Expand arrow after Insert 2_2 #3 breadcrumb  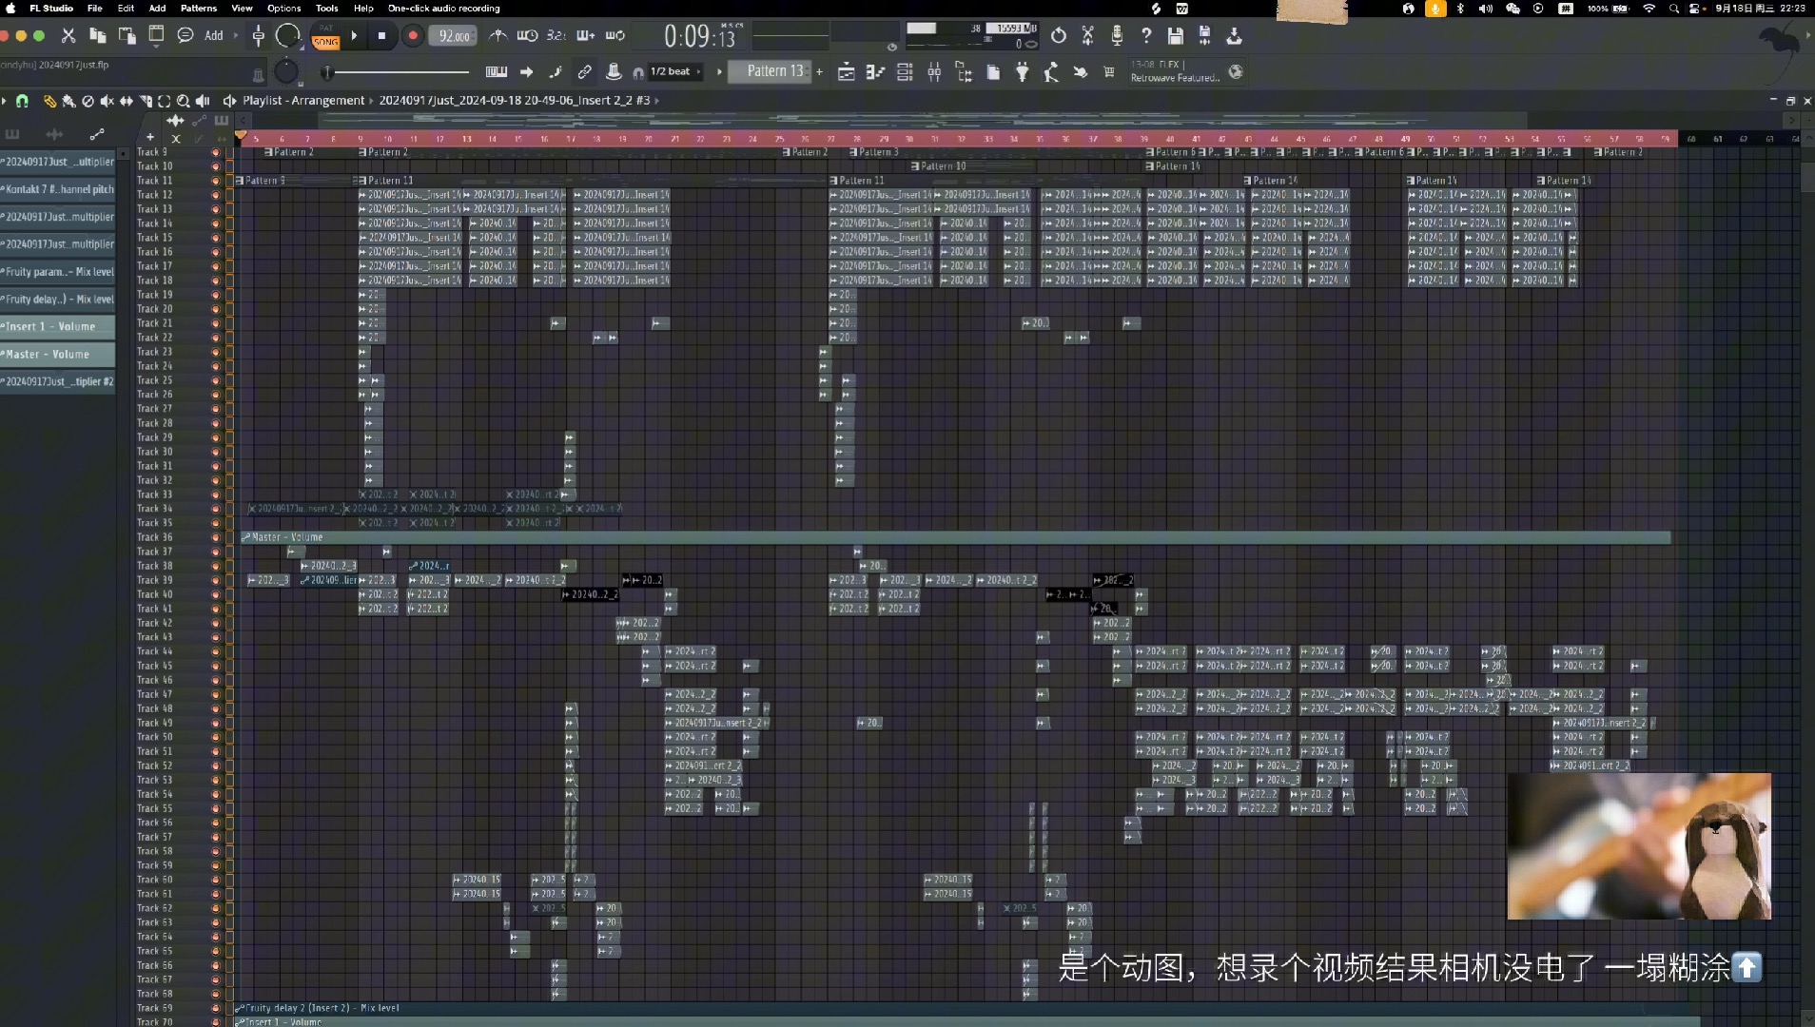pos(657,101)
